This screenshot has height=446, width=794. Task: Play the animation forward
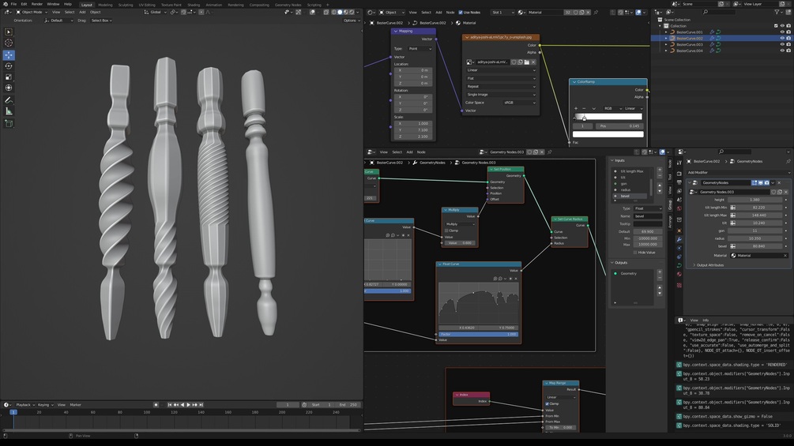tap(188, 404)
